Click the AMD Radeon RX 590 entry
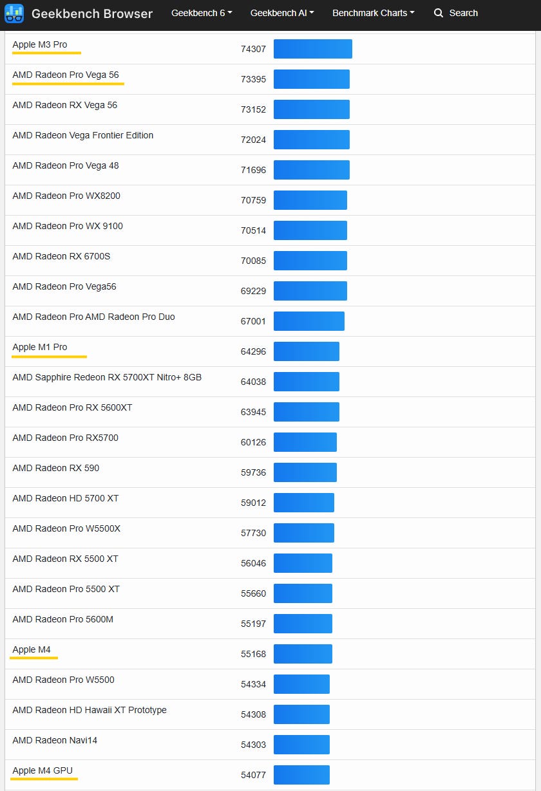Viewport: 541px width, 791px height. (56, 469)
